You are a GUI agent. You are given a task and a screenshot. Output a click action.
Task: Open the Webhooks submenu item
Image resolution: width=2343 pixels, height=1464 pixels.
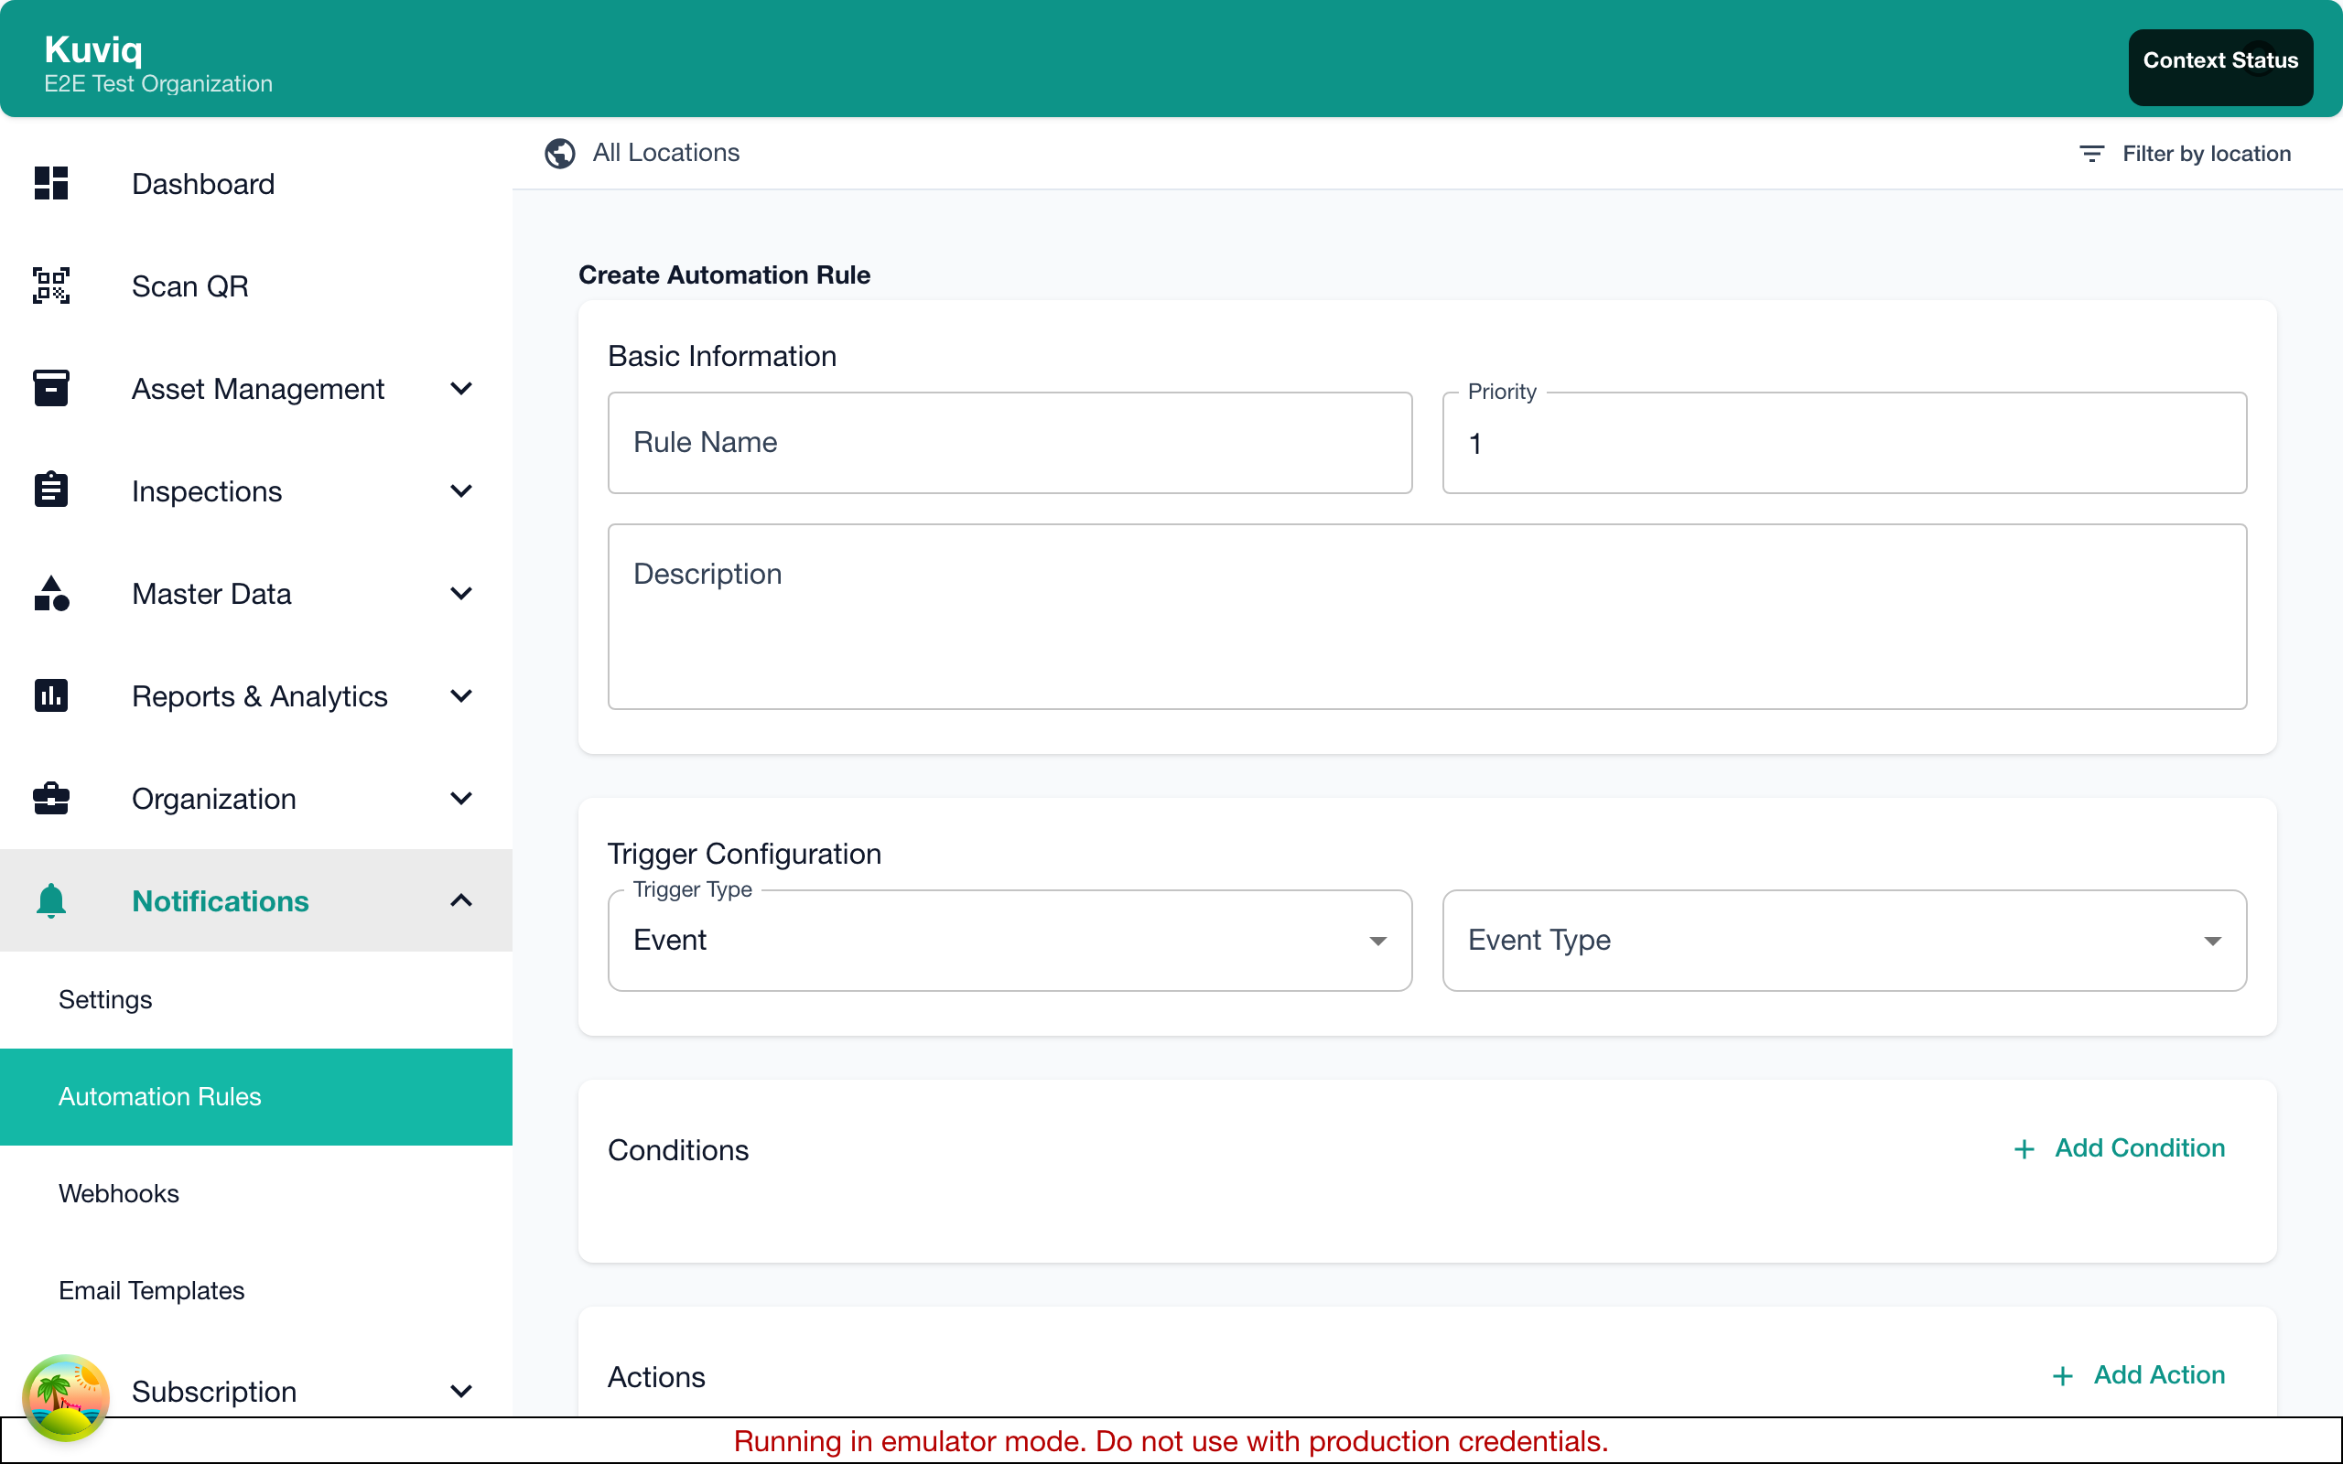click(255, 1194)
